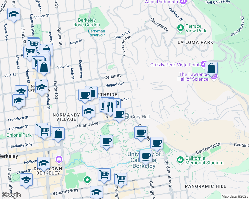The image size is (249, 199).
Task: Select The Lawrence Hall of Science label
Action: pos(193,77)
